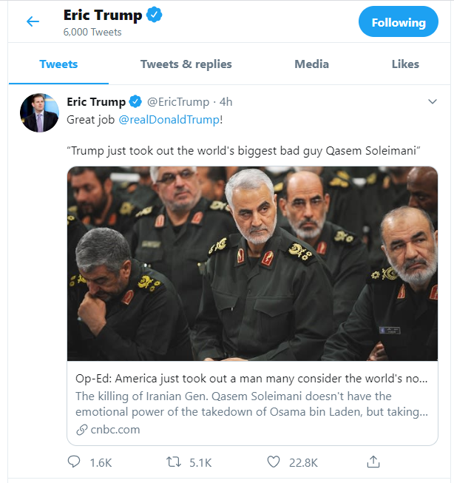This screenshot has height=483, width=454.
Task: Click the @EricTrump handle in tweet
Action: (x=177, y=101)
